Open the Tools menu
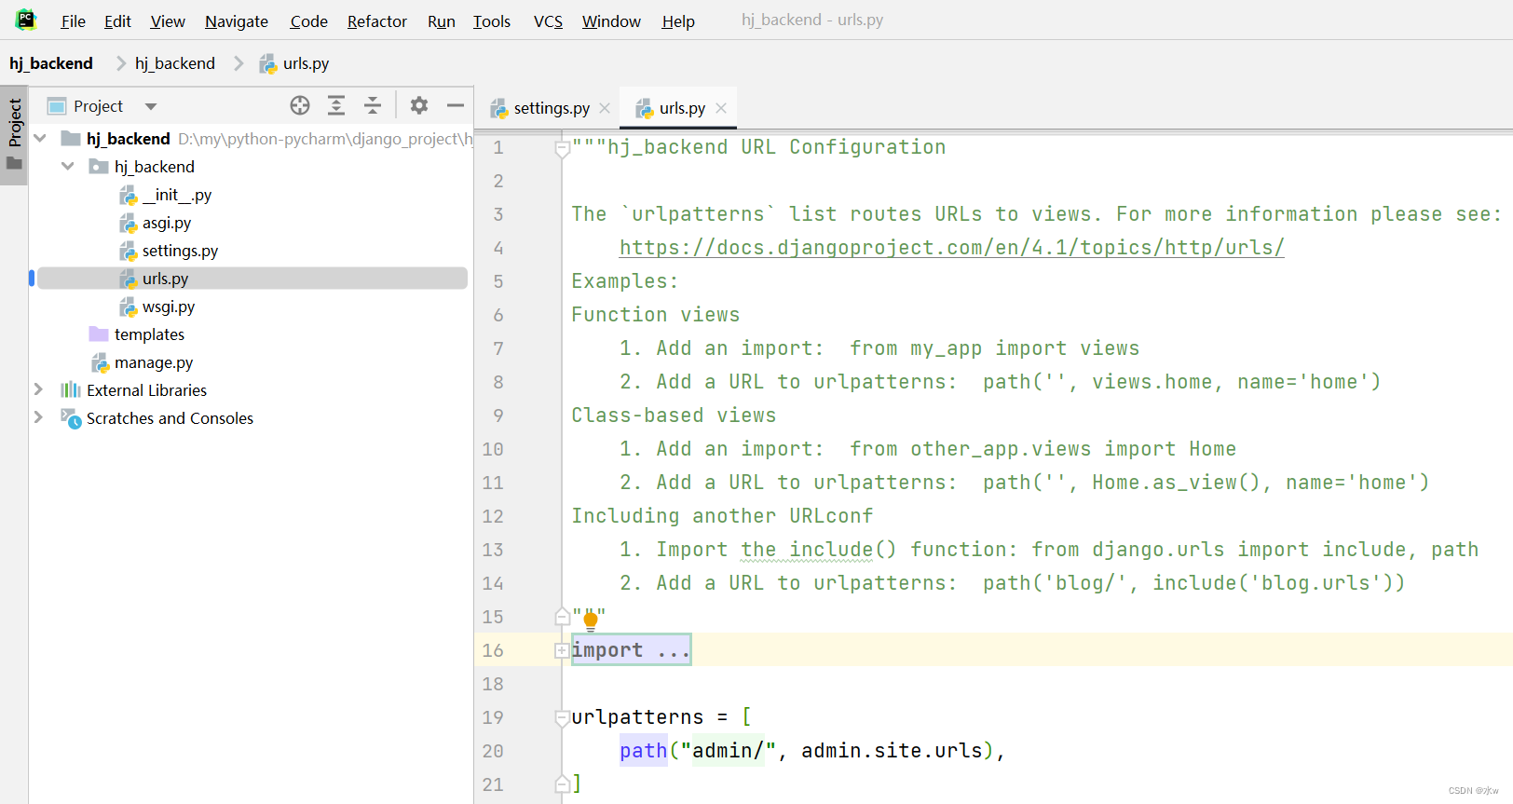 coord(492,20)
